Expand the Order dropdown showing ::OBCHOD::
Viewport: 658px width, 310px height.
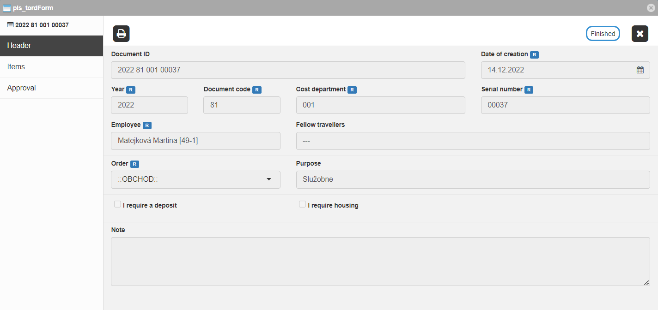click(195, 179)
